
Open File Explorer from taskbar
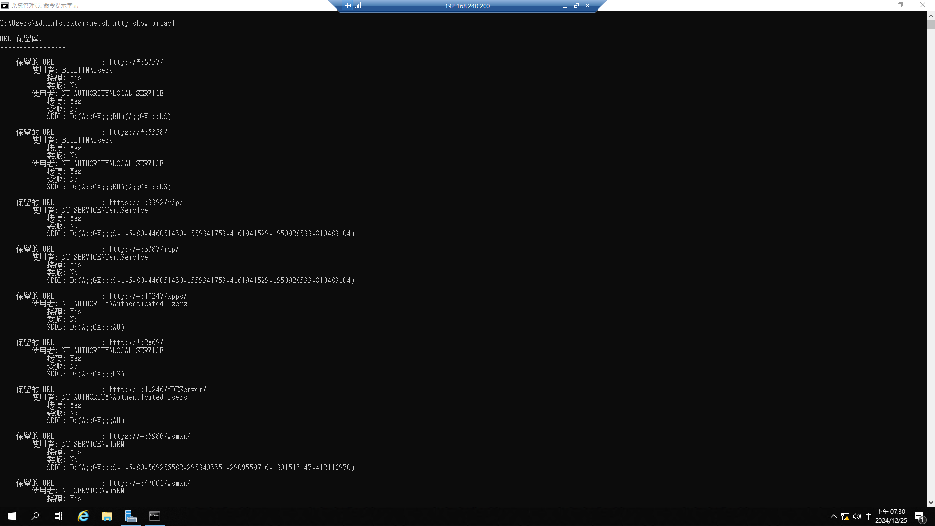107,516
